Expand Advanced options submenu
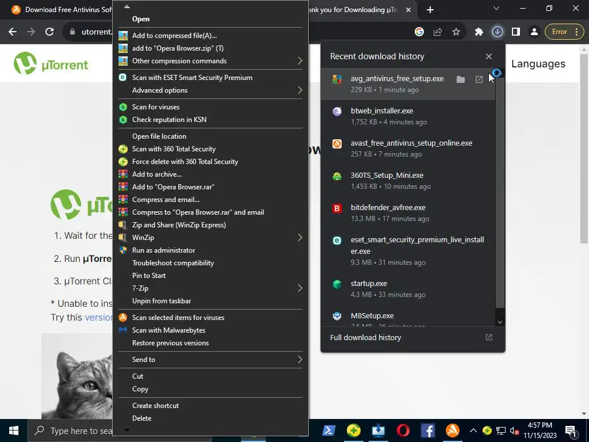Viewport: 589px width, 442px height. point(211,90)
